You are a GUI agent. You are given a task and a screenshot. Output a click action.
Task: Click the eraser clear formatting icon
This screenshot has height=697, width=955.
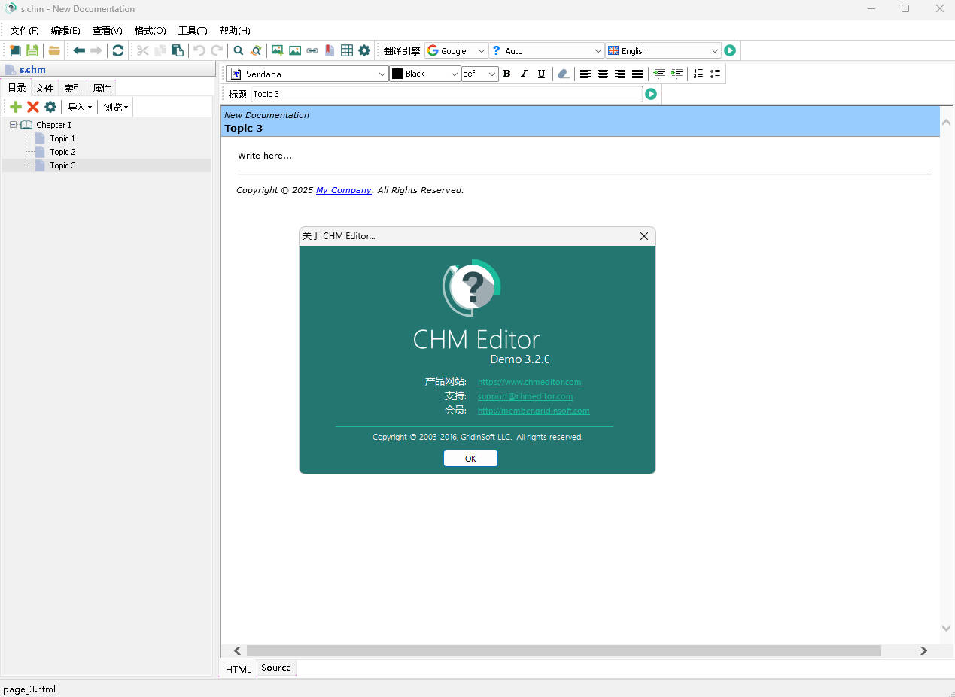pos(563,74)
